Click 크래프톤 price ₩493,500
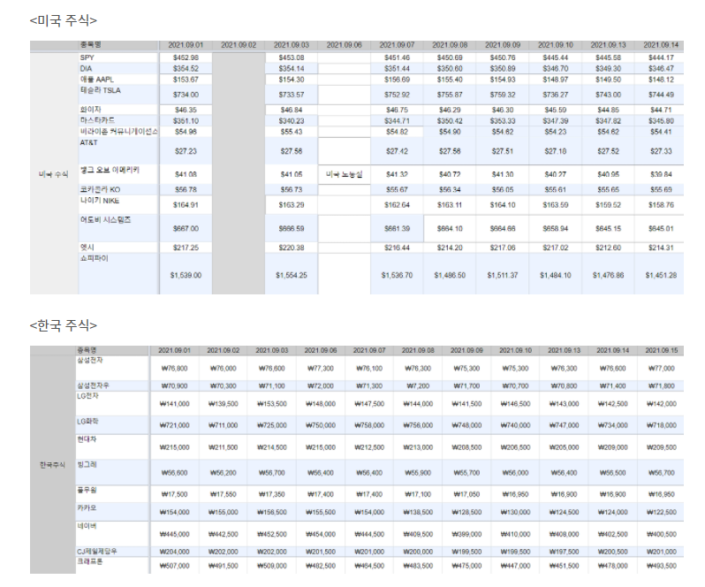 [662, 566]
